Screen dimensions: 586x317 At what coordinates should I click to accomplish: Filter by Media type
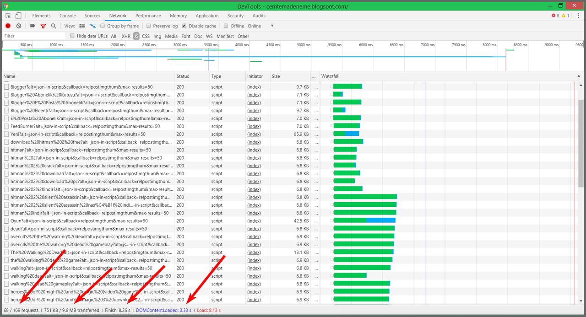pyautogui.click(x=171, y=36)
